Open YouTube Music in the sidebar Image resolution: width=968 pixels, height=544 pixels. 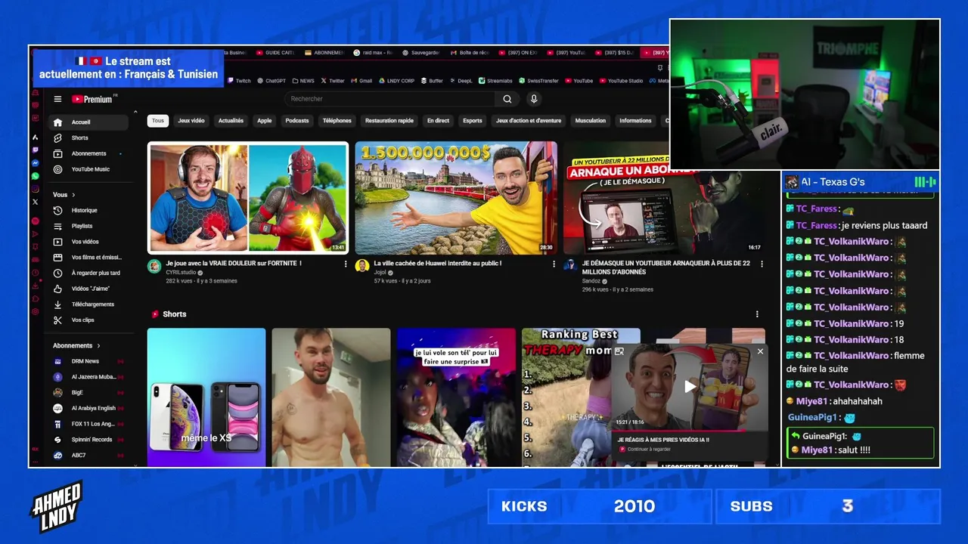pyautogui.click(x=88, y=169)
